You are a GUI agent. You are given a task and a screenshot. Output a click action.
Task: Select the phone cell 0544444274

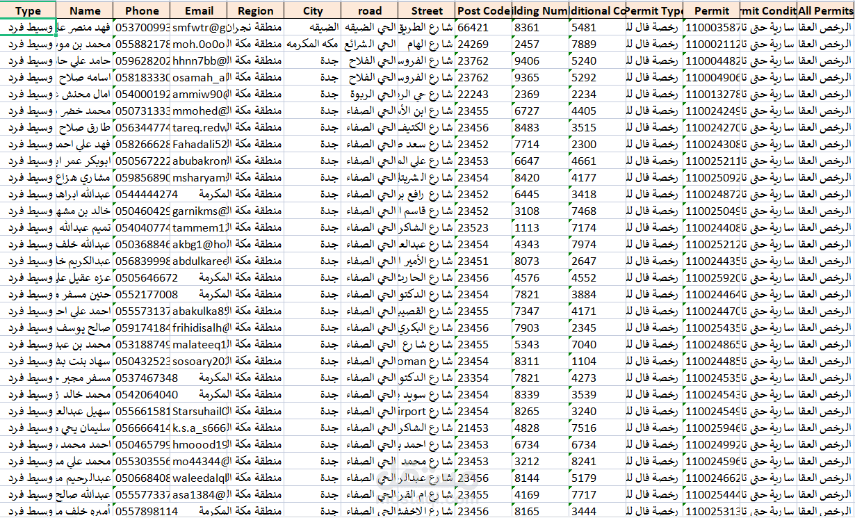(142, 194)
